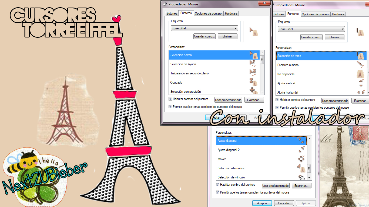Click Usar predeterminado in Selección de texto window

coord(335,101)
